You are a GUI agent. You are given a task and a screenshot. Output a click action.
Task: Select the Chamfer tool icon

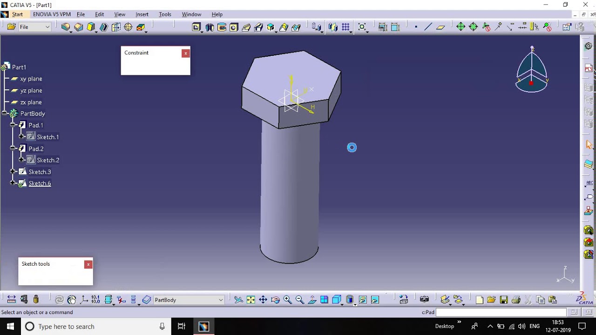pyautogui.click(x=78, y=27)
